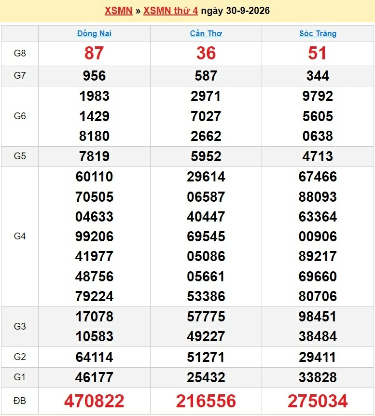Select G4 number 69545

point(206,236)
